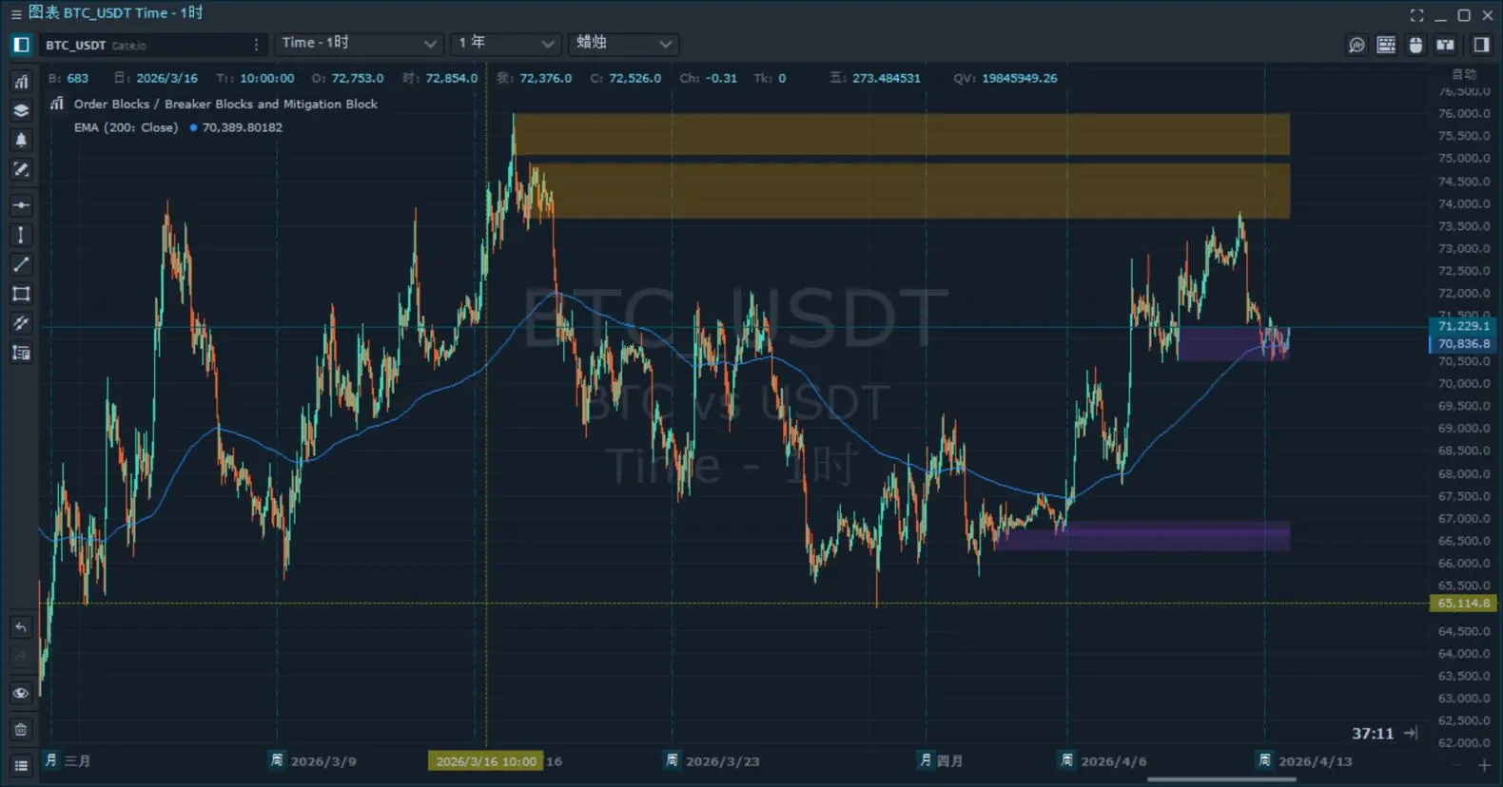
Task: Click the horizontal scrollbar thumb at bottom
Action: click(1221, 780)
